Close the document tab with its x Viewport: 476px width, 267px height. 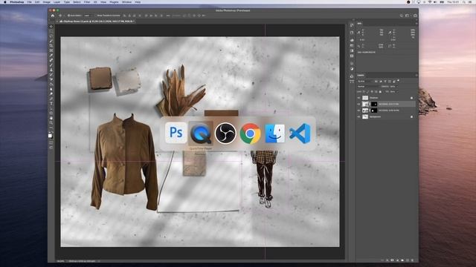tap(57, 22)
